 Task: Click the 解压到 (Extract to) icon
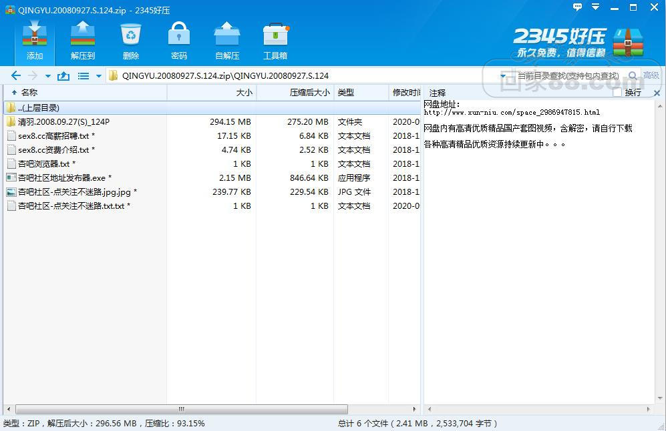tap(83, 41)
